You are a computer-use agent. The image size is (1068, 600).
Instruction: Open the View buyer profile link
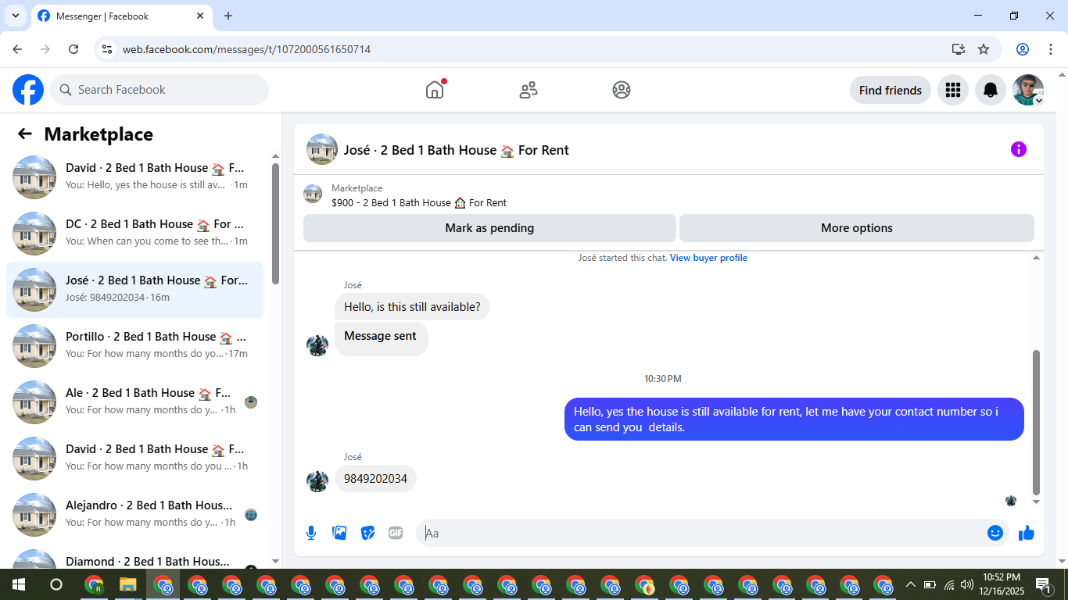(x=708, y=258)
